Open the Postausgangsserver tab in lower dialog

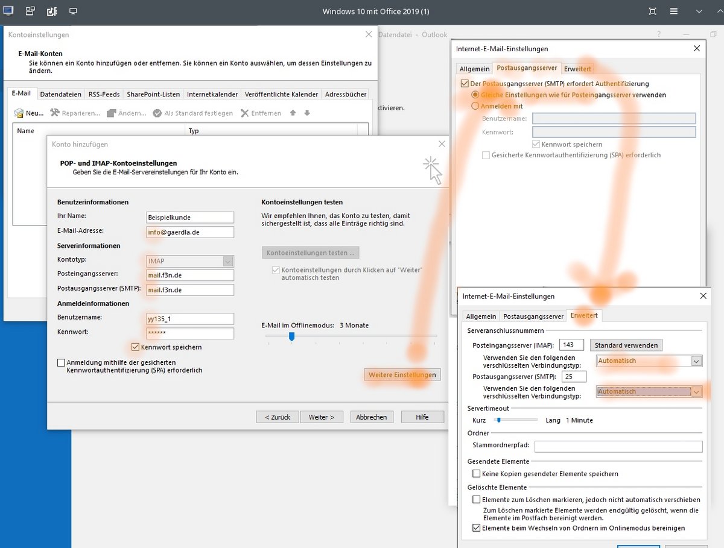(x=533, y=316)
